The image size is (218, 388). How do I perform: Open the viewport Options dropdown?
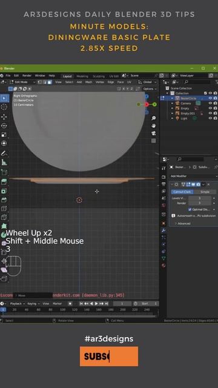[x=150, y=89]
